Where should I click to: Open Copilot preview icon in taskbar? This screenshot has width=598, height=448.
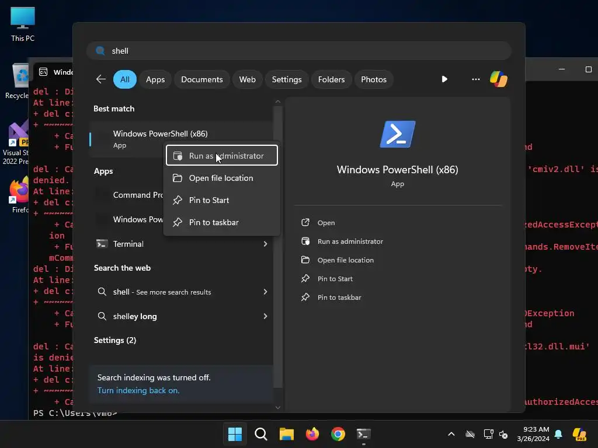(x=579, y=434)
